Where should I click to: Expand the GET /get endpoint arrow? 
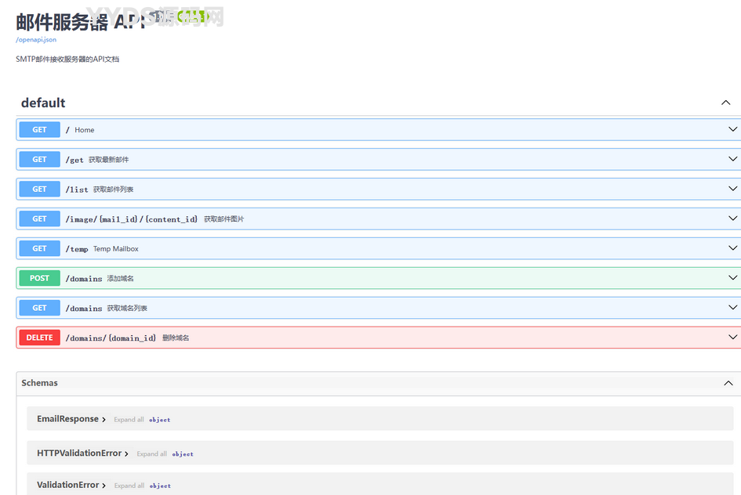732,159
